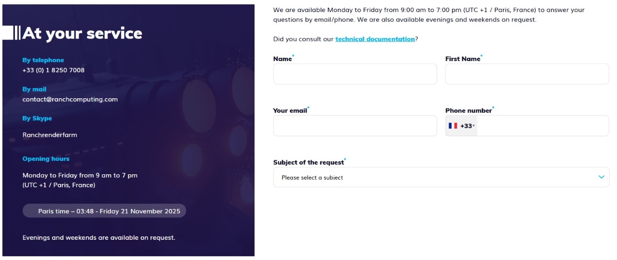617x260 pixels.
Task: Click the contact@ranchcomputing.com email address
Action: 70,99
